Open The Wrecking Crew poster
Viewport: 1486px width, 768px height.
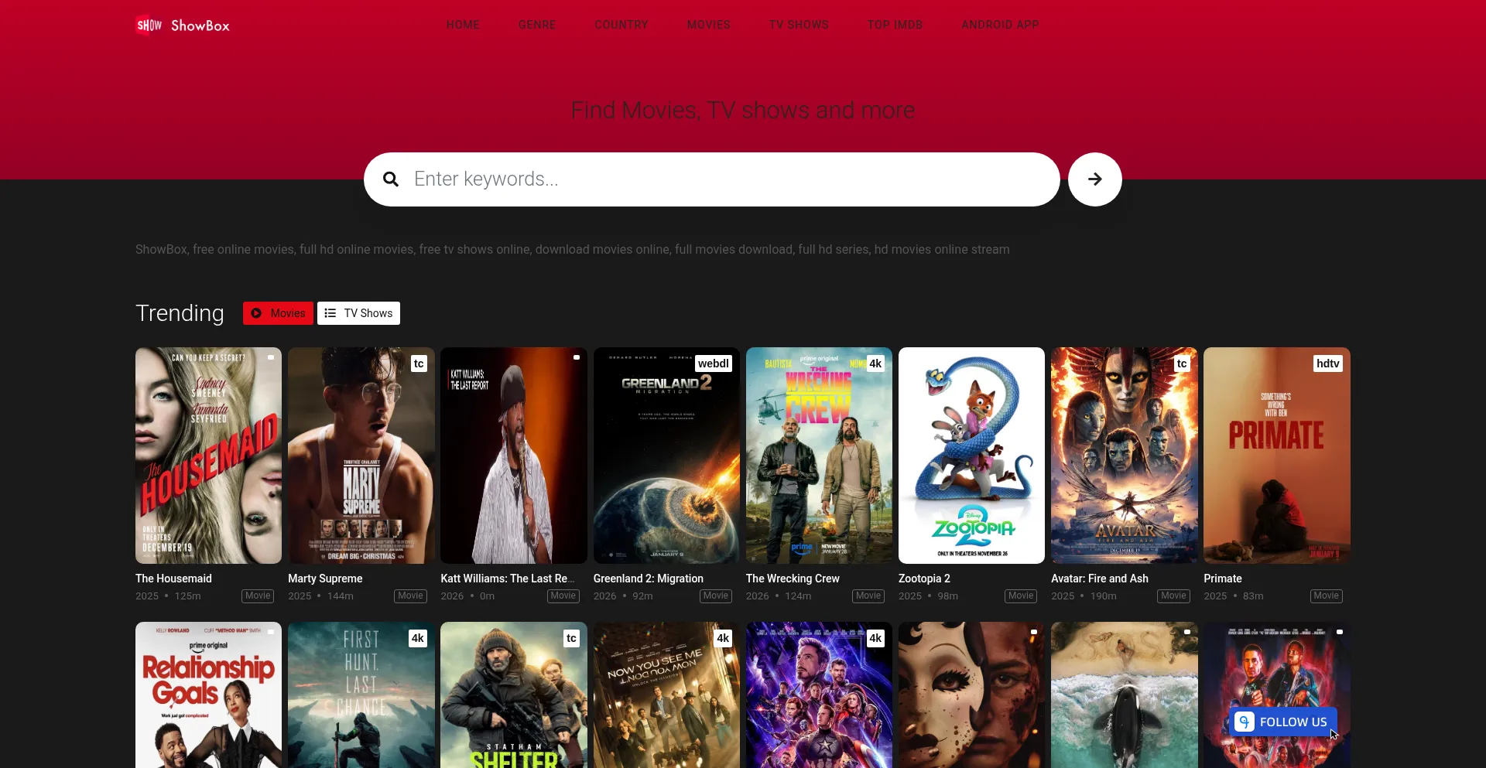pos(819,456)
